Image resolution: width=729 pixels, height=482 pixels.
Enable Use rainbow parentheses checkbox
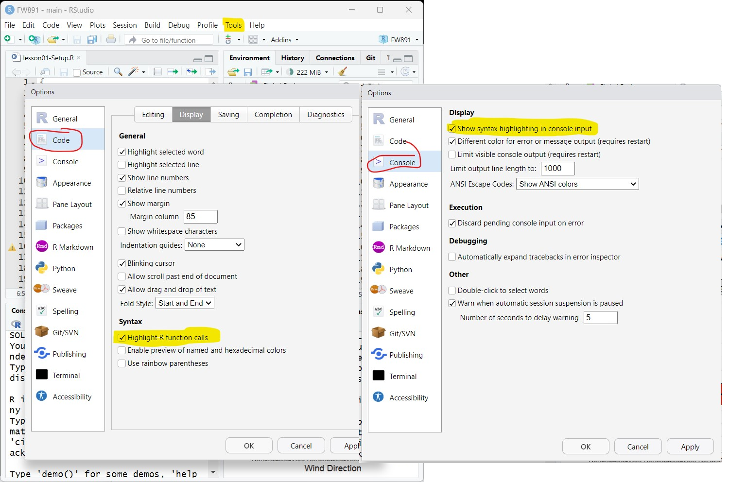point(122,363)
